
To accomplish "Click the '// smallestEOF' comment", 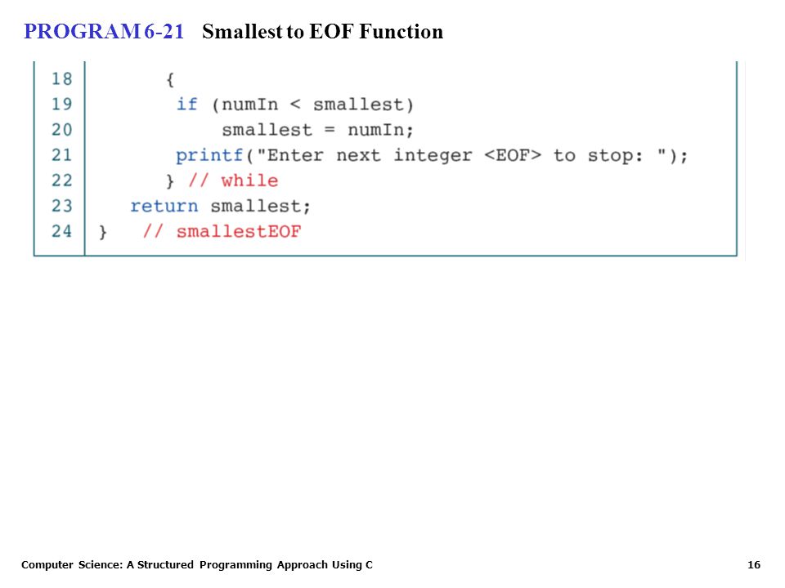I will (x=222, y=231).
